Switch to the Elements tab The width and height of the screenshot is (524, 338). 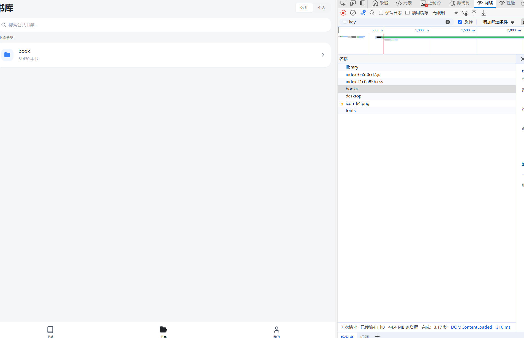click(x=403, y=3)
